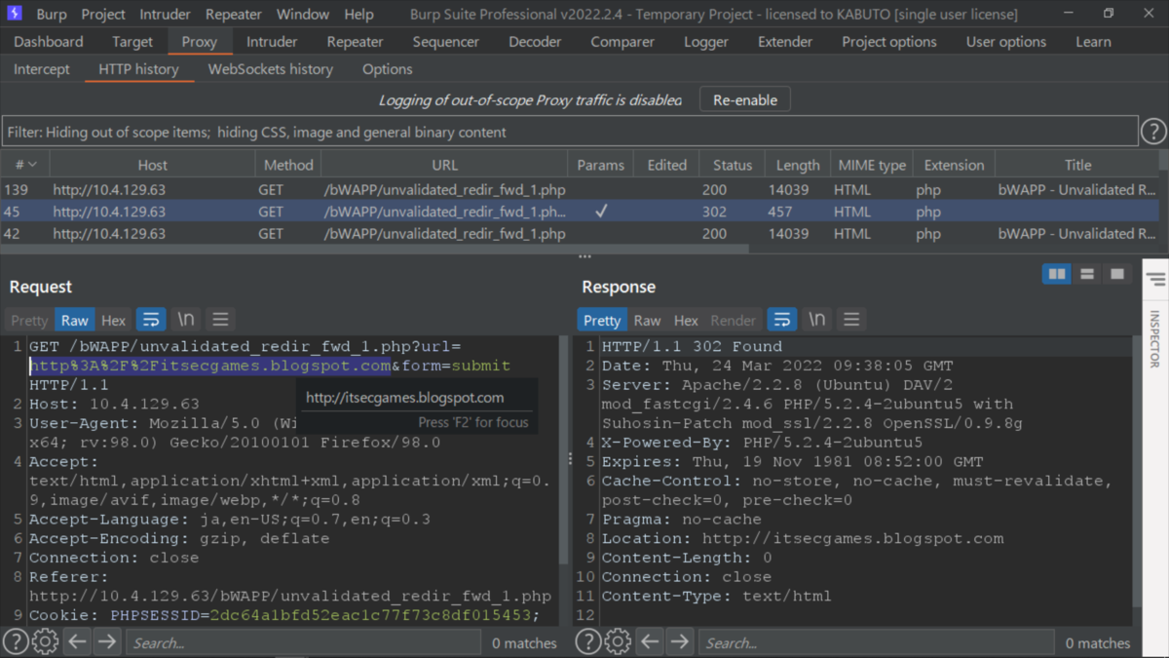The height and width of the screenshot is (658, 1169).
Task: Sort history by Host column header
Action: pyautogui.click(x=152, y=165)
